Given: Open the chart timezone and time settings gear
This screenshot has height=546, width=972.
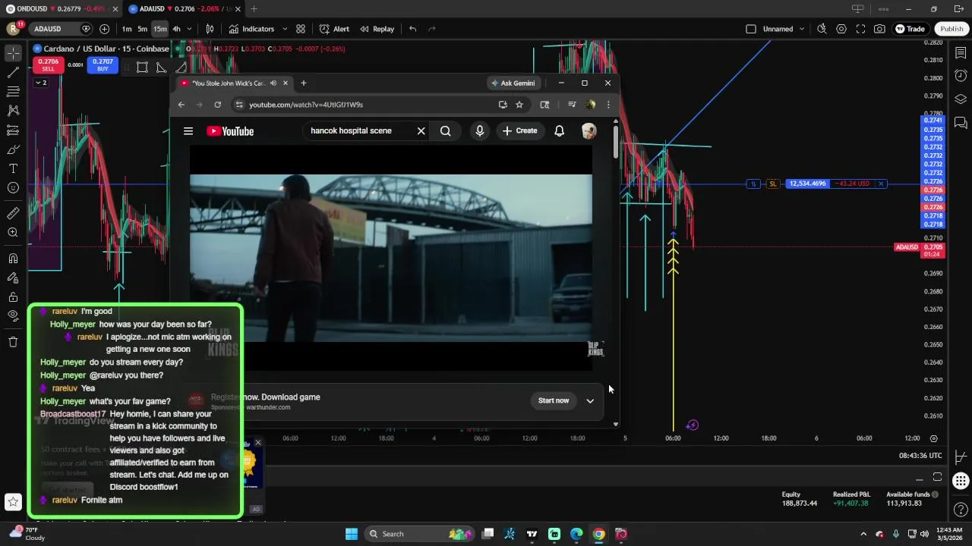Looking at the screenshot, I should click(934, 438).
